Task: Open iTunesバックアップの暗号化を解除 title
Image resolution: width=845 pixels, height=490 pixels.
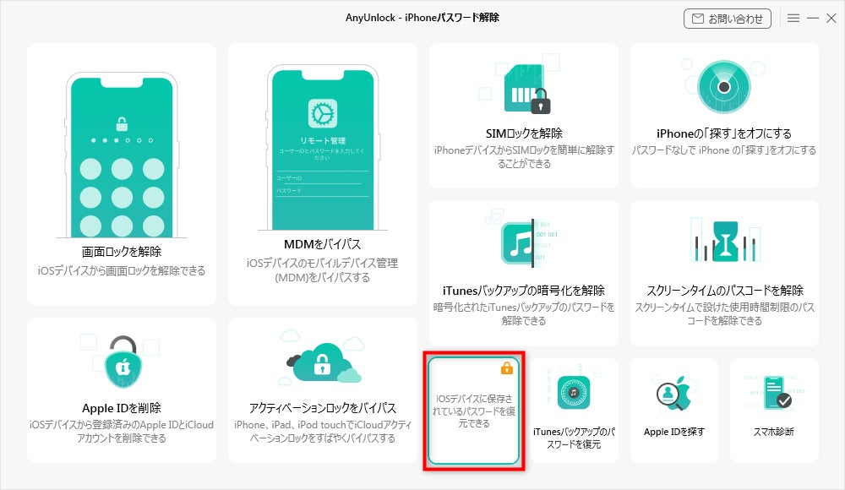Action: pyautogui.click(x=524, y=291)
